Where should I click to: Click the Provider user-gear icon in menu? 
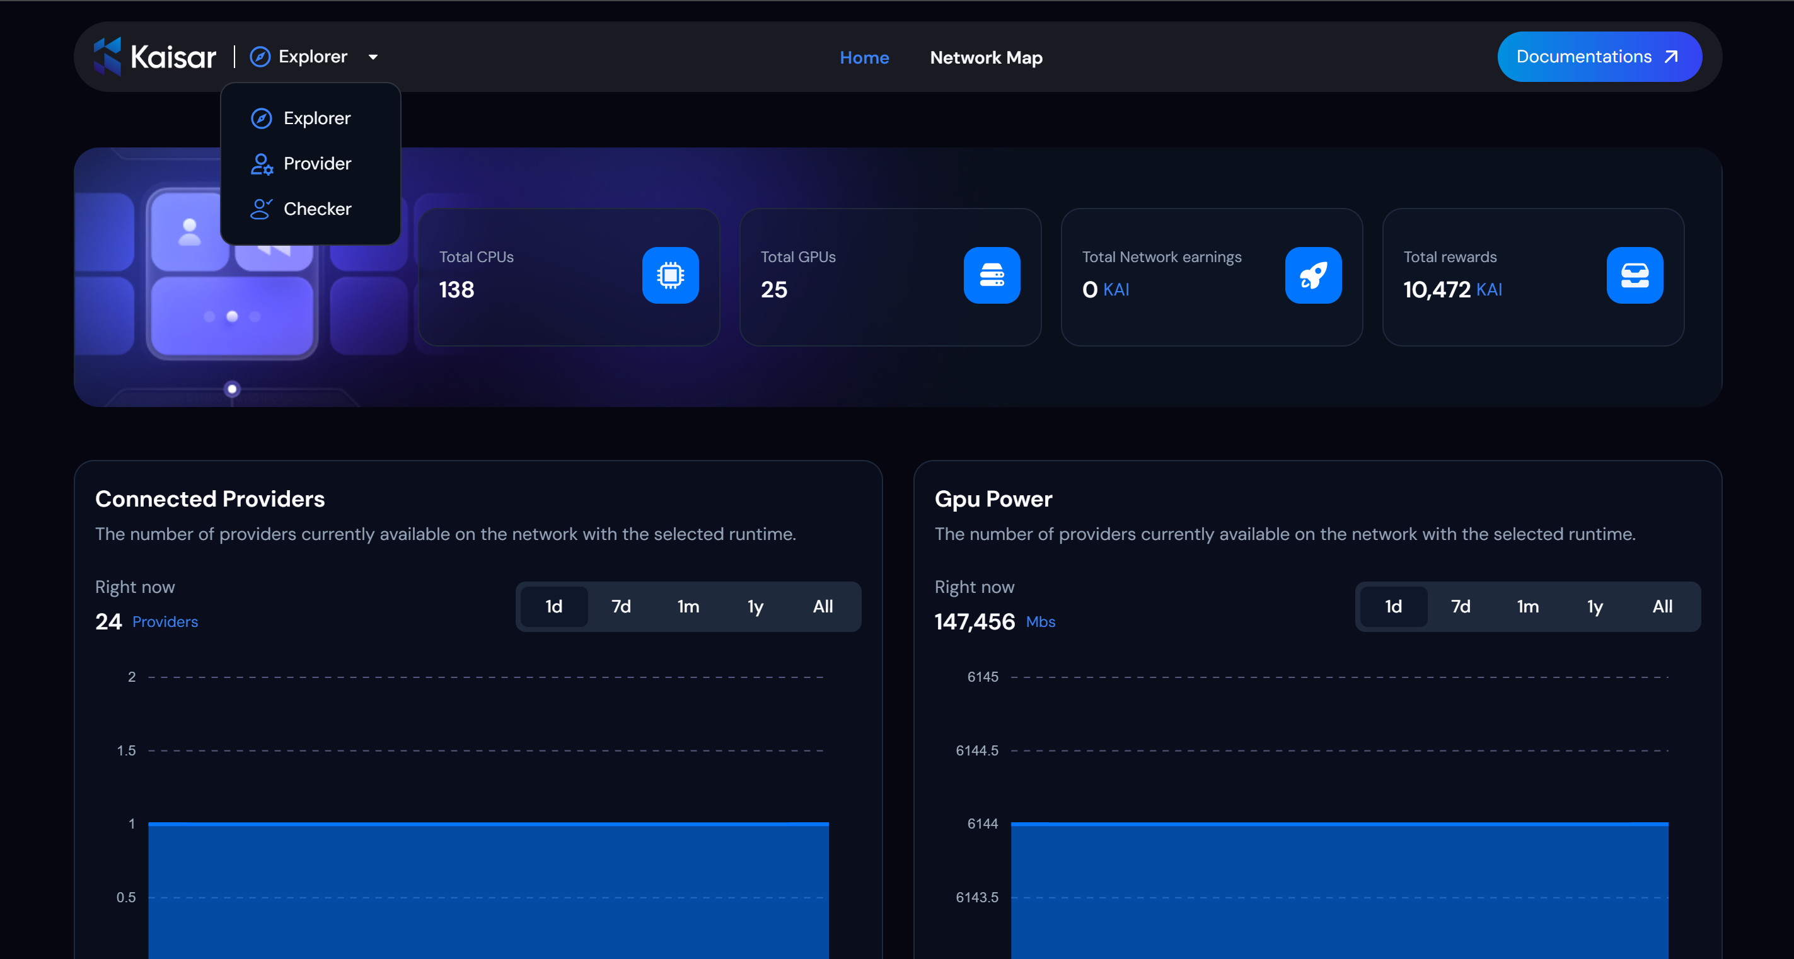(261, 164)
